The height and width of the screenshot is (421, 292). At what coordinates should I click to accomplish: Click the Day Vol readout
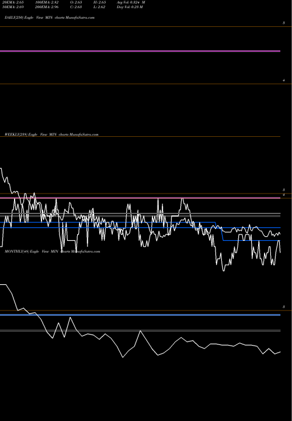click(x=130, y=7)
